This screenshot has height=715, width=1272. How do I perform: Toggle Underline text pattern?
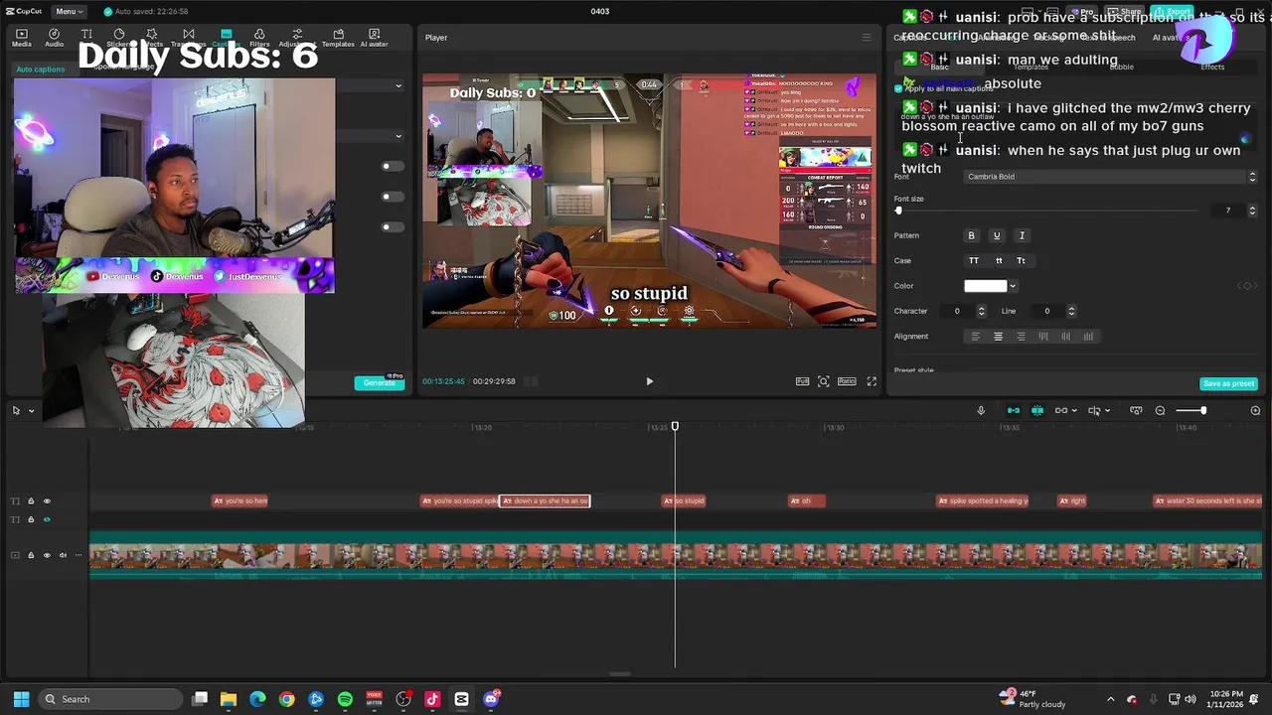[x=997, y=235]
